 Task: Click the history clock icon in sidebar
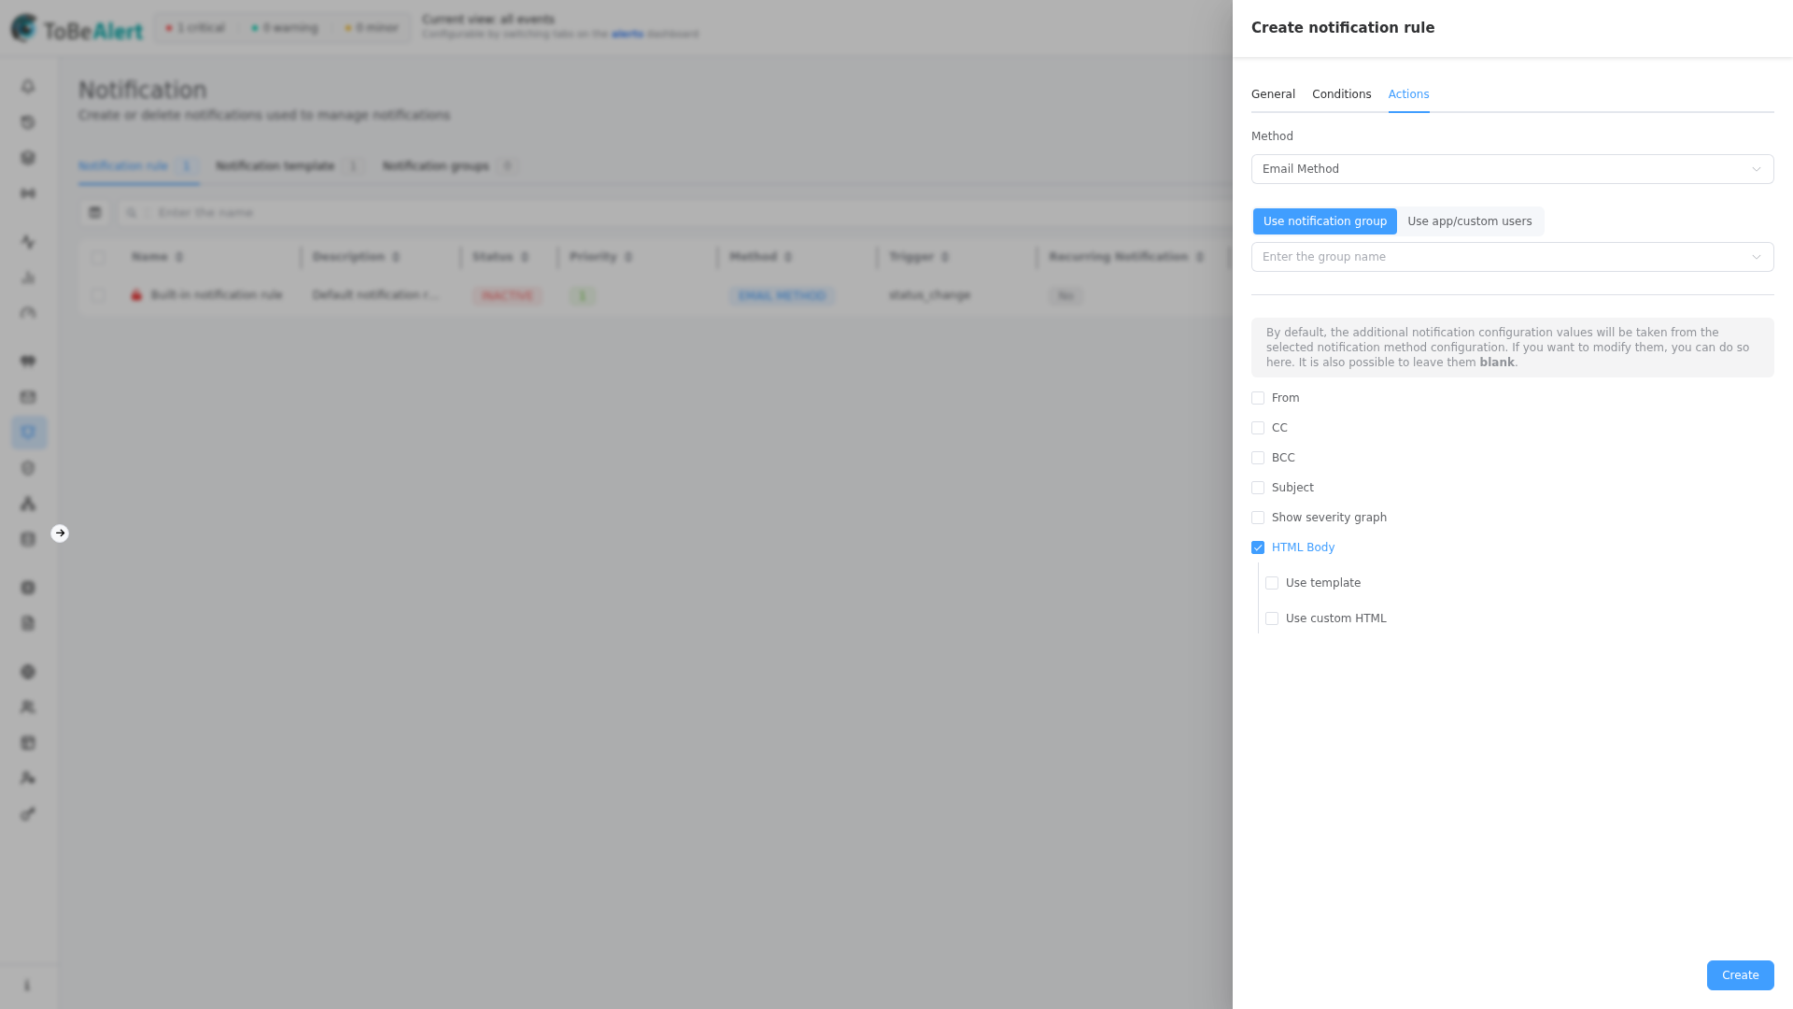pos(28,122)
